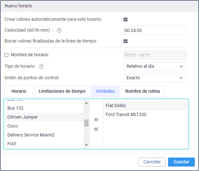This screenshot has width=199, height=171.
Task: Toggle automatic routine creation checkbox
Action: tap(126, 19)
